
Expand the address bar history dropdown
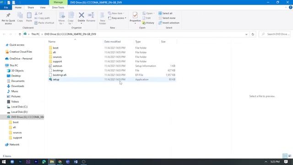point(246,34)
